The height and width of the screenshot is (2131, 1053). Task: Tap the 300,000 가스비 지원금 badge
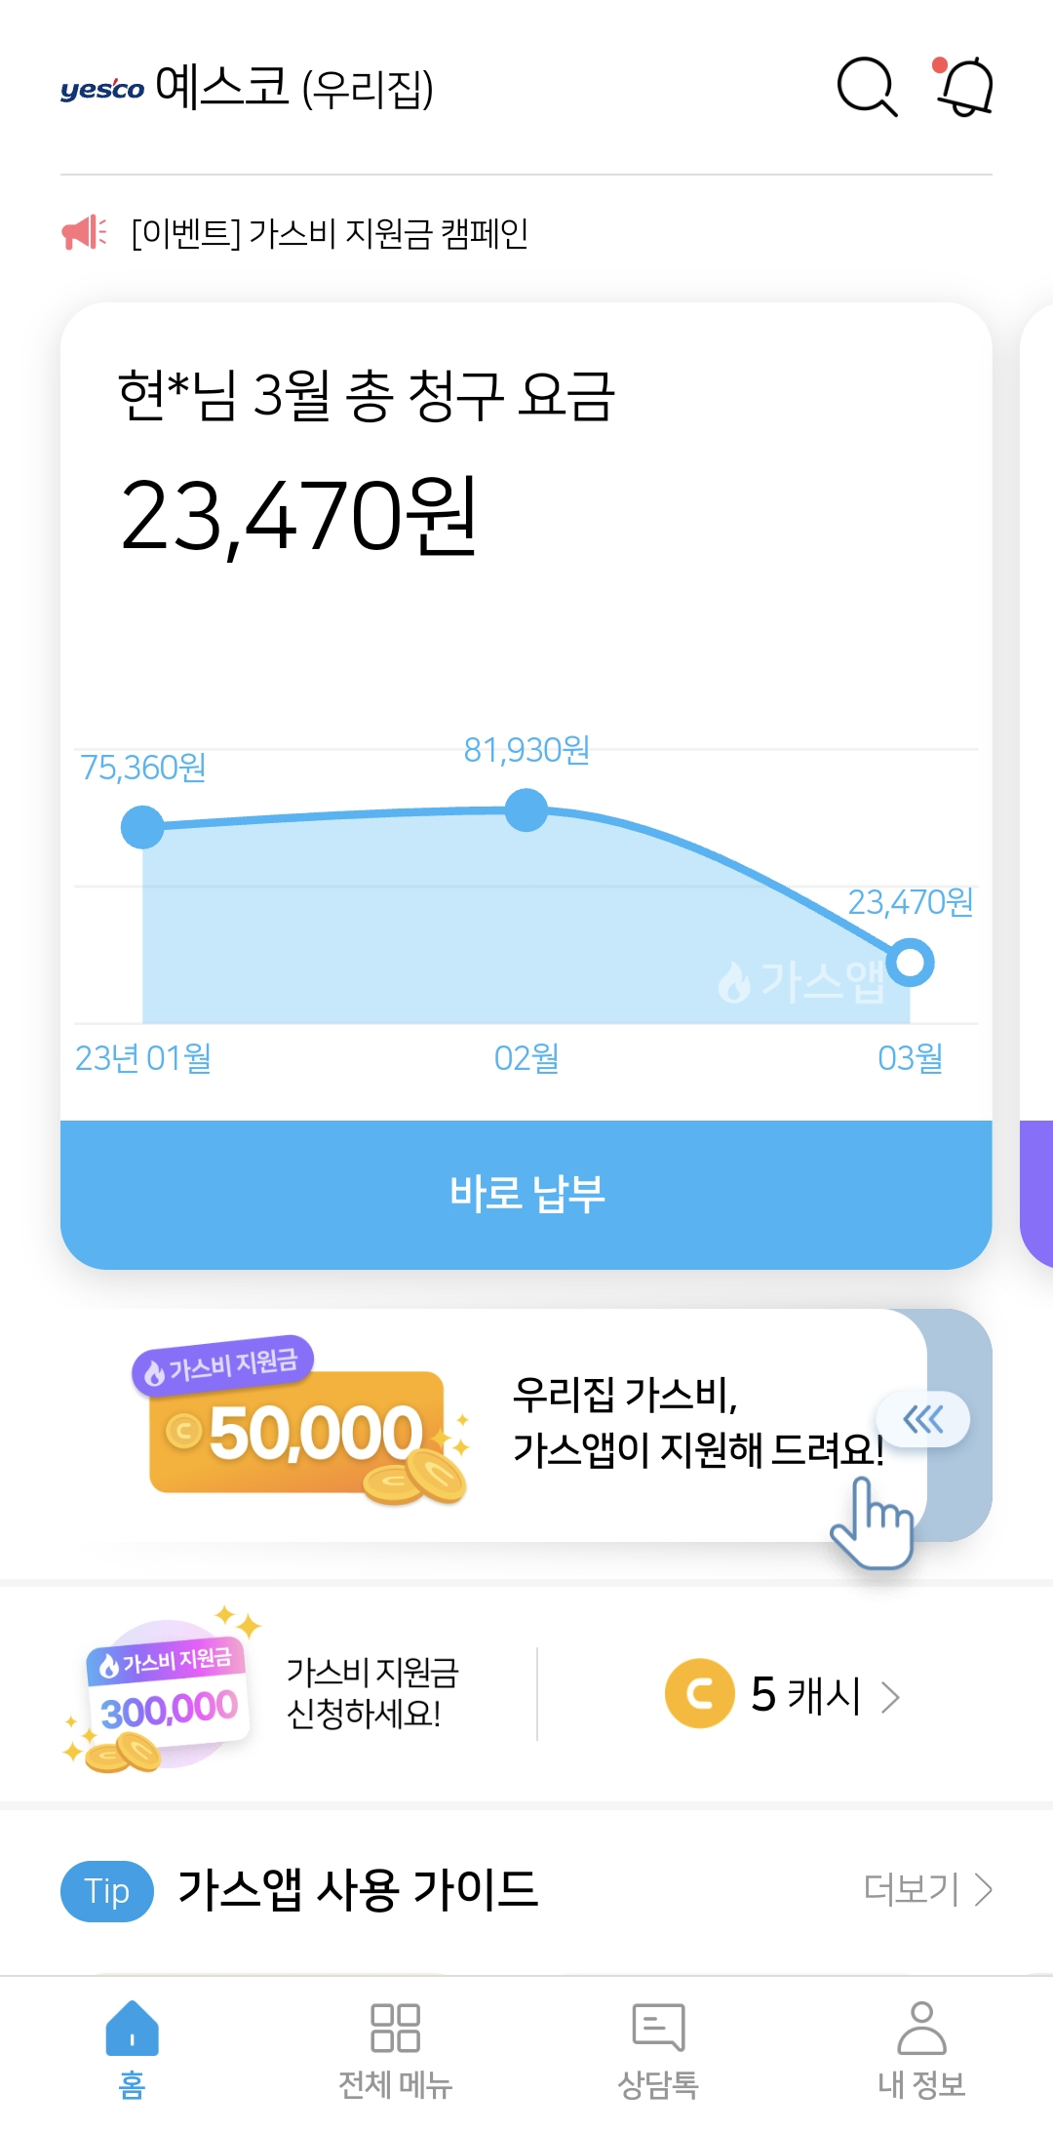166,1692
